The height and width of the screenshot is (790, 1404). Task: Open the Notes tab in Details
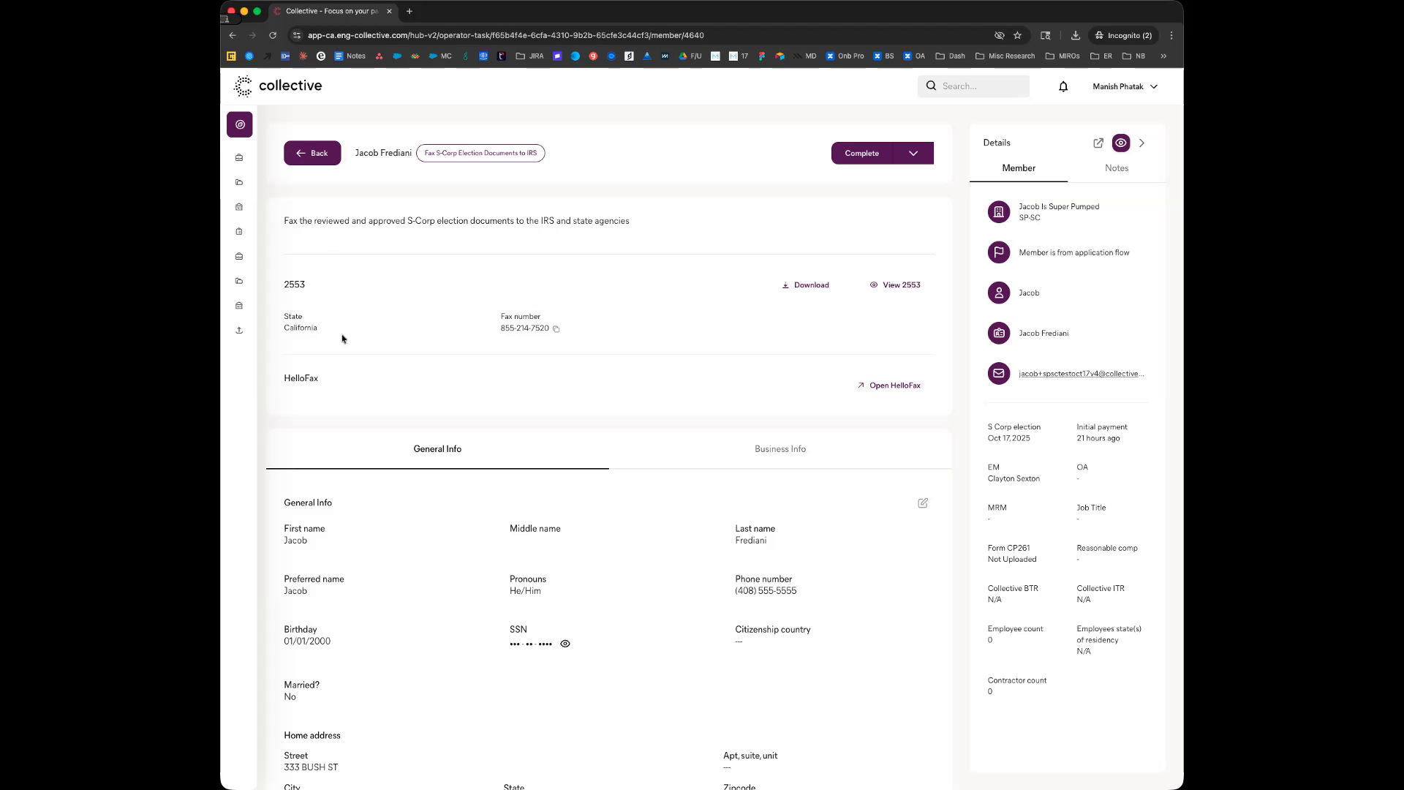click(x=1116, y=168)
